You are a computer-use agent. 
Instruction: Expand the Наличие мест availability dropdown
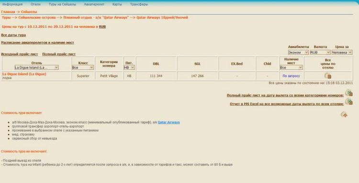click(x=291, y=68)
